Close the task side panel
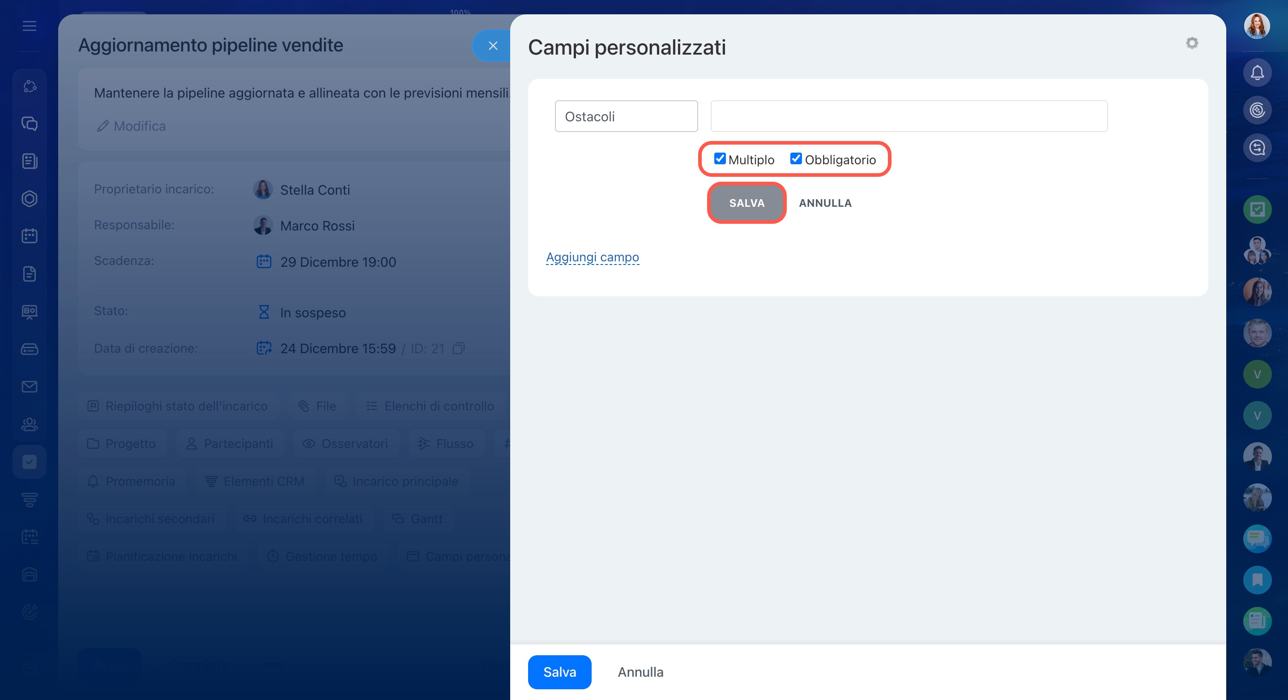The height and width of the screenshot is (700, 1288). coord(492,46)
